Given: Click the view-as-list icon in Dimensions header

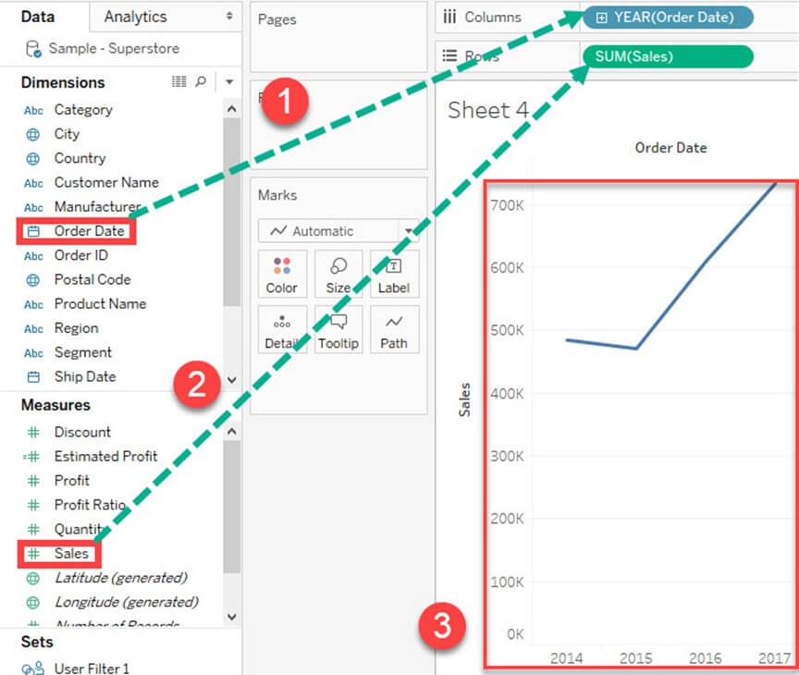Looking at the screenshot, I should [x=179, y=82].
